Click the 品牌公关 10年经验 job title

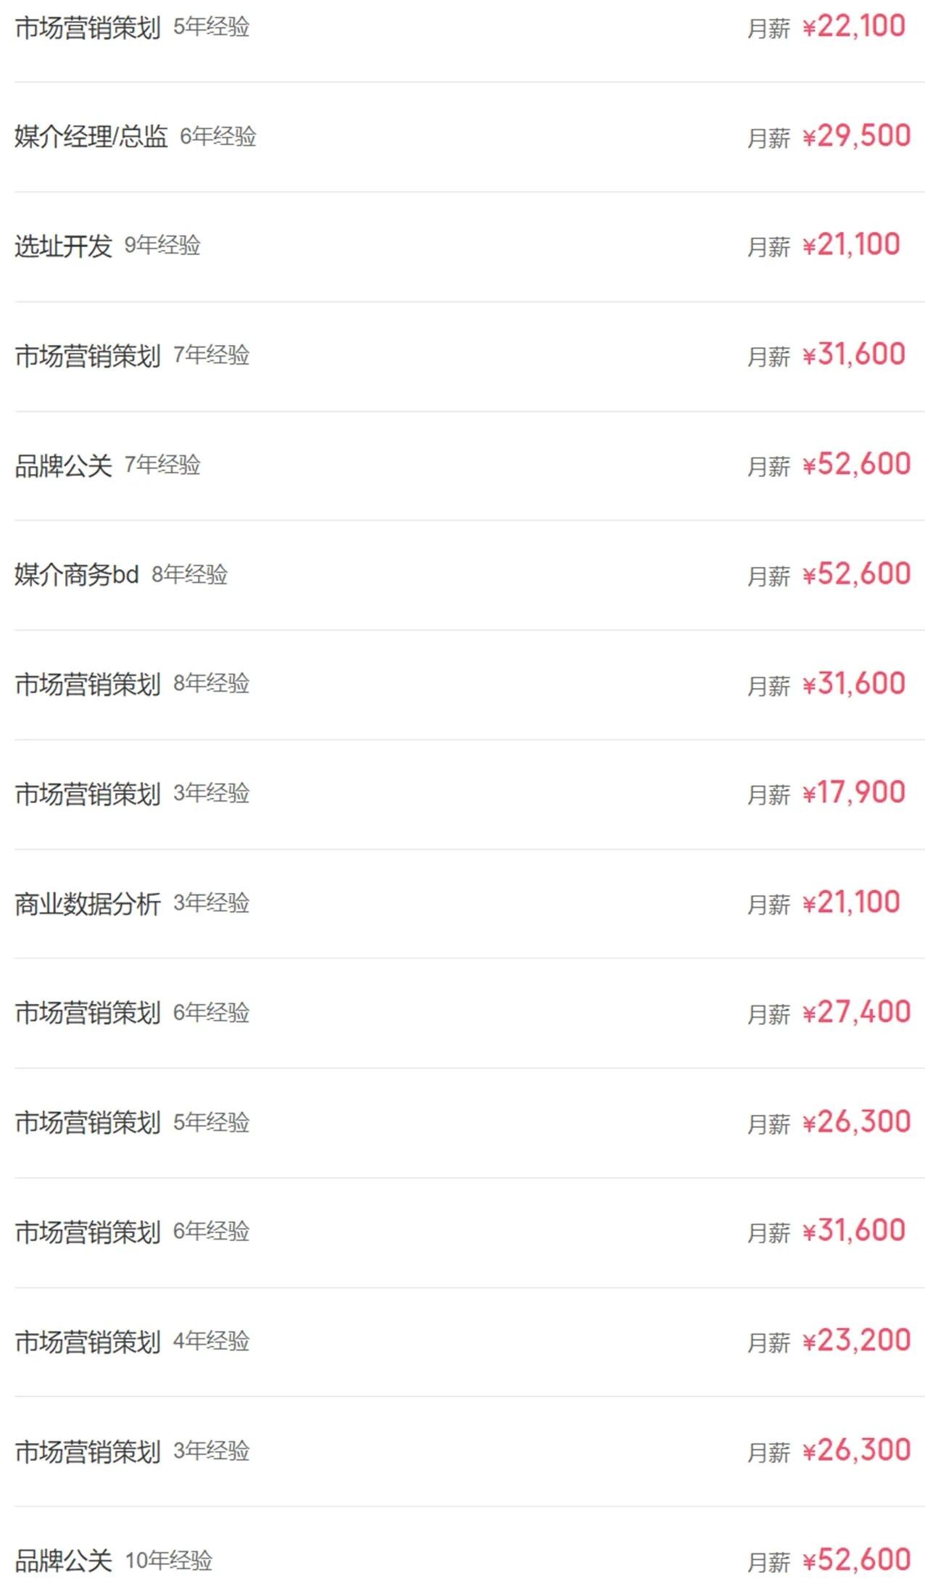tap(64, 1561)
